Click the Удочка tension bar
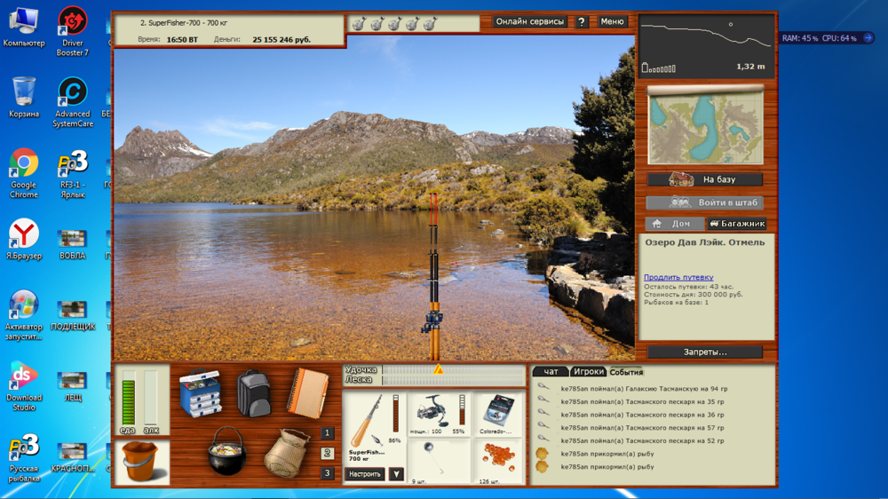 [453, 369]
